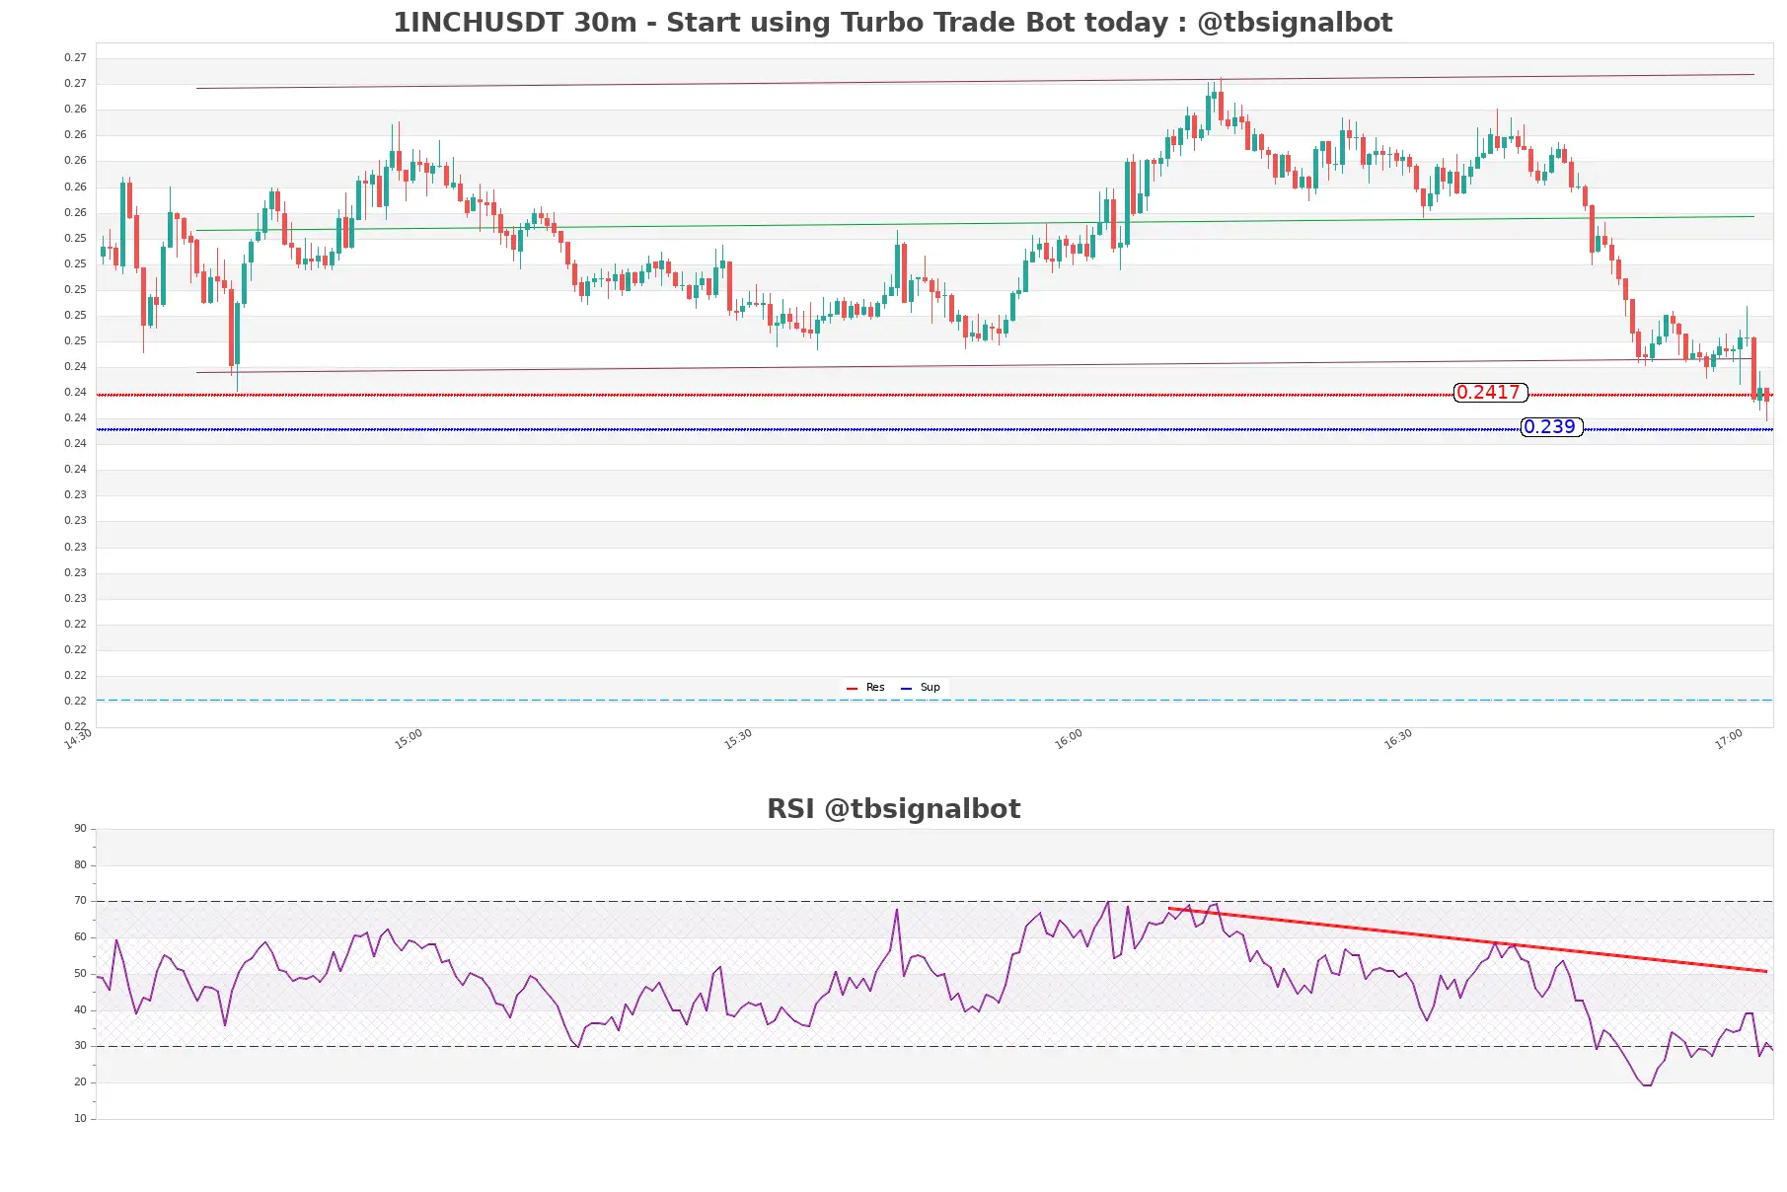Screen dimensions: 1787x1192
Task: Click the RSI axis value 20
Action: click(x=80, y=1082)
